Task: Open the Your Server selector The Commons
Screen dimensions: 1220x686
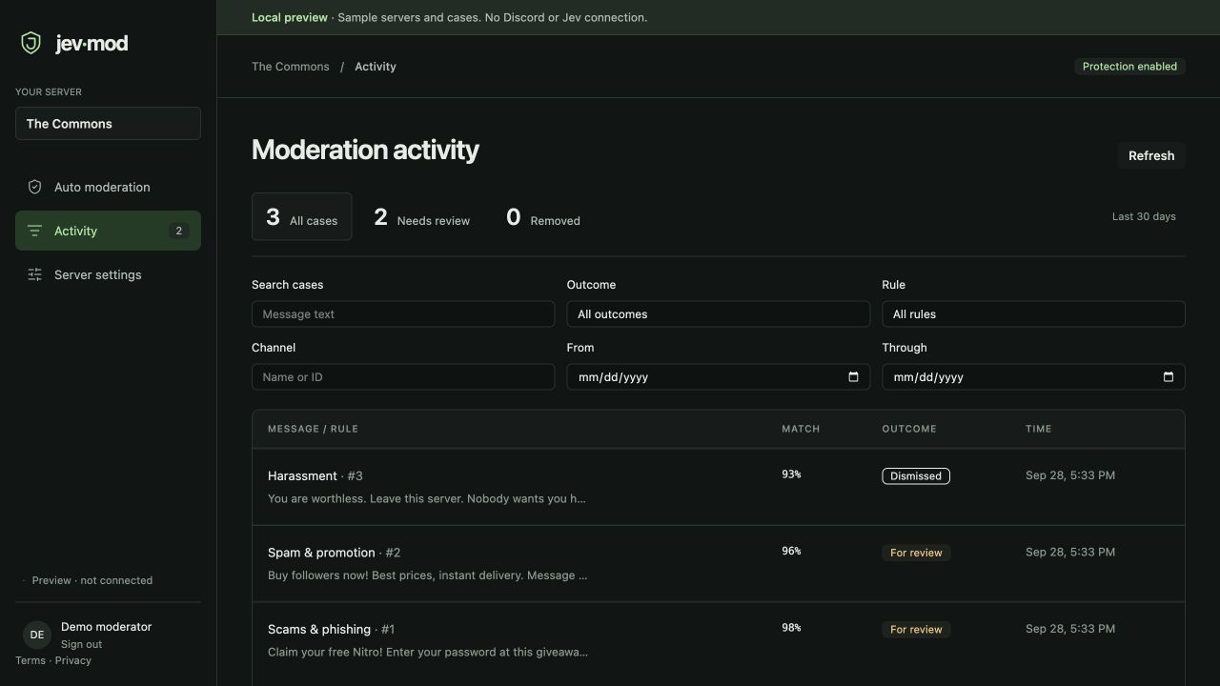Action: [108, 124]
